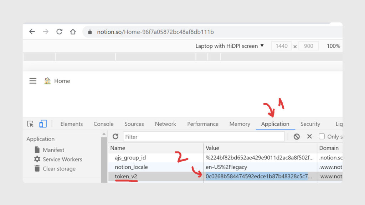The image size is (365, 205).
Task: Switch to the Network tab
Action: 165,124
